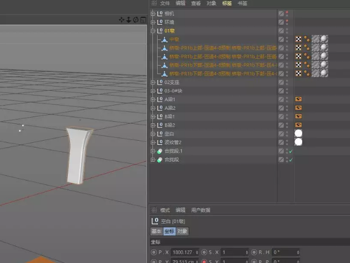Open the 文件 menu in object manager
350x263 pixels.
click(x=165, y=3)
